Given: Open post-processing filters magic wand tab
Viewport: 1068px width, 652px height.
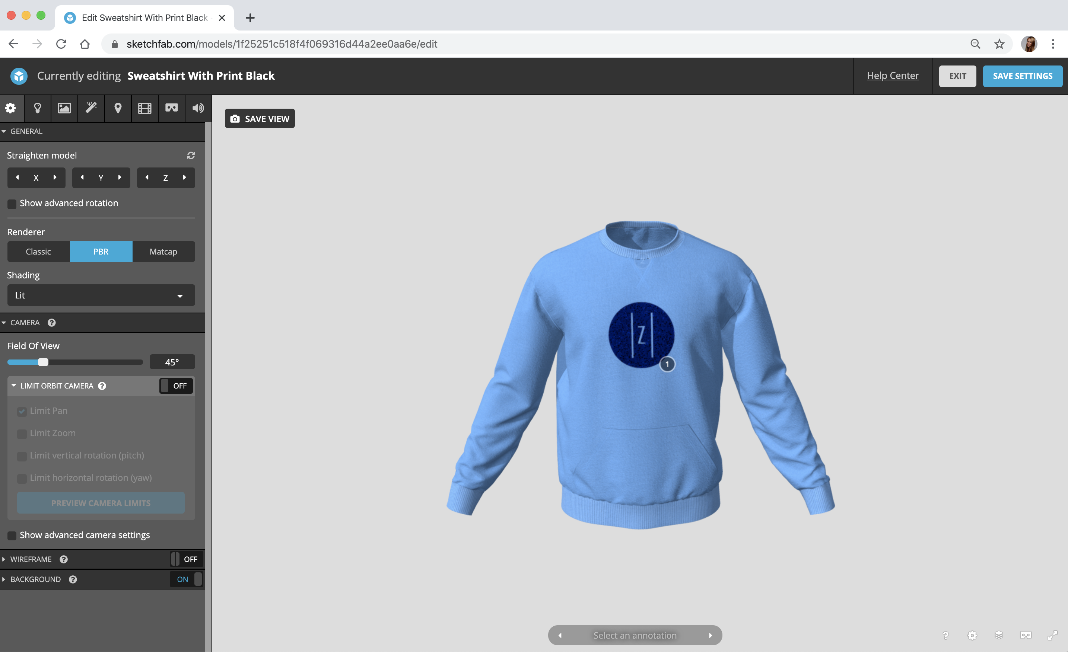Looking at the screenshot, I should tap(91, 108).
